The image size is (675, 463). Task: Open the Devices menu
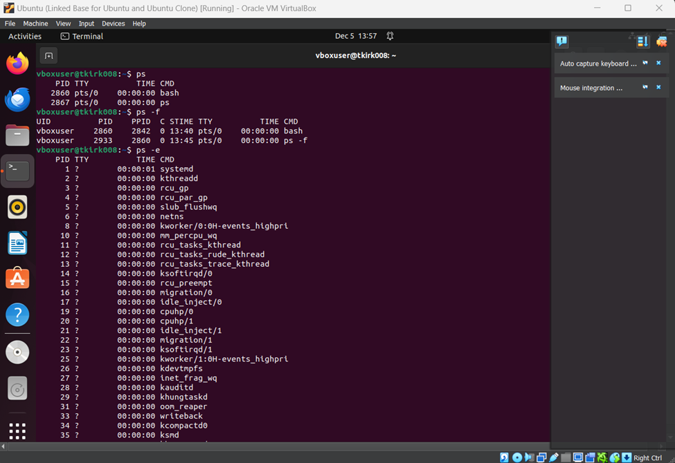pyautogui.click(x=113, y=23)
